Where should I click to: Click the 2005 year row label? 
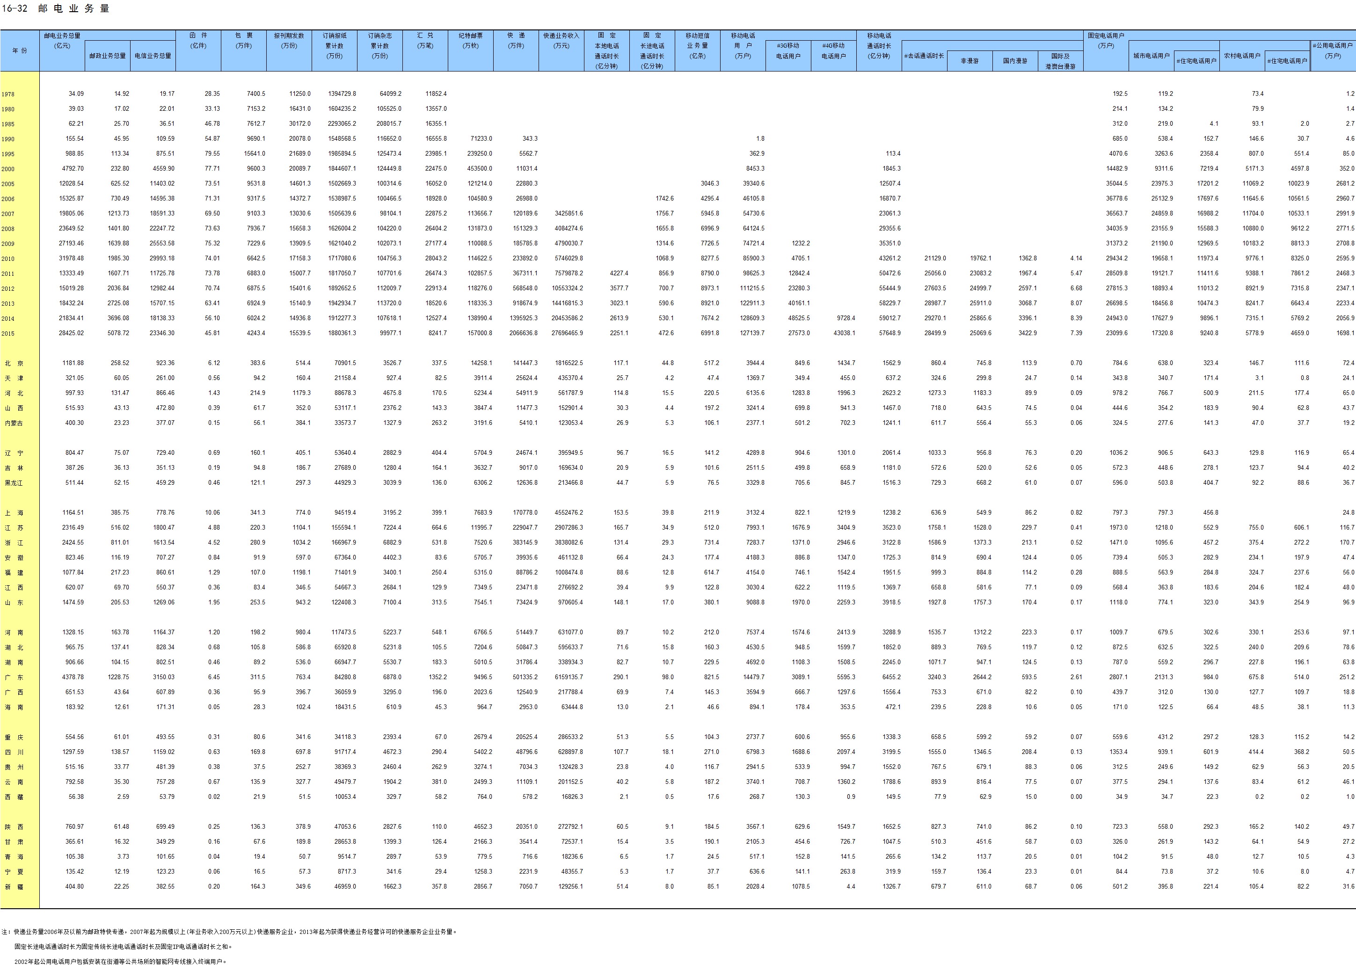[x=8, y=184]
